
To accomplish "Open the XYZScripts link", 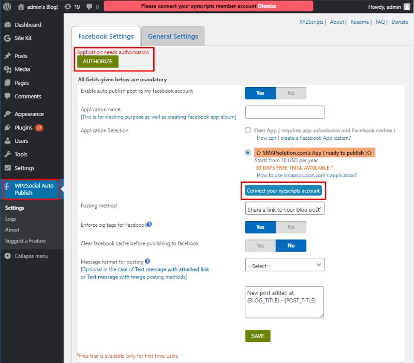I will tap(312, 22).
